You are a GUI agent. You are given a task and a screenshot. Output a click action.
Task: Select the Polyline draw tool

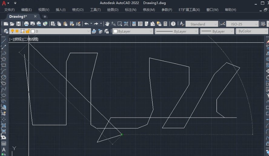click(4, 53)
